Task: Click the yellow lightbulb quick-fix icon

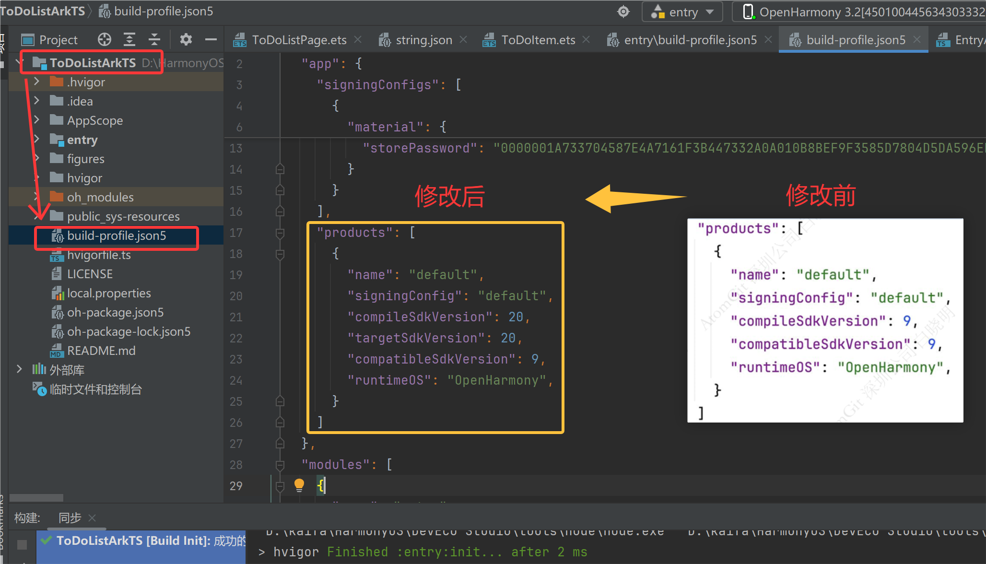Action: click(299, 485)
